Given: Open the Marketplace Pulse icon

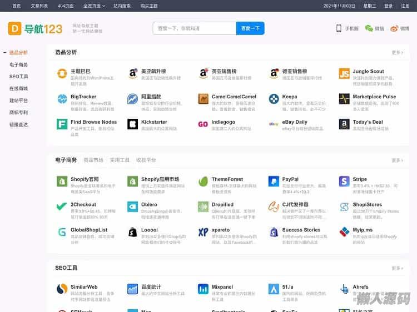Looking at the screenshot, I should pos(344,99).
